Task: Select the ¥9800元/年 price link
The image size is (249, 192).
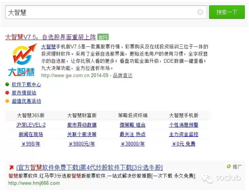Action: point(82,144)
